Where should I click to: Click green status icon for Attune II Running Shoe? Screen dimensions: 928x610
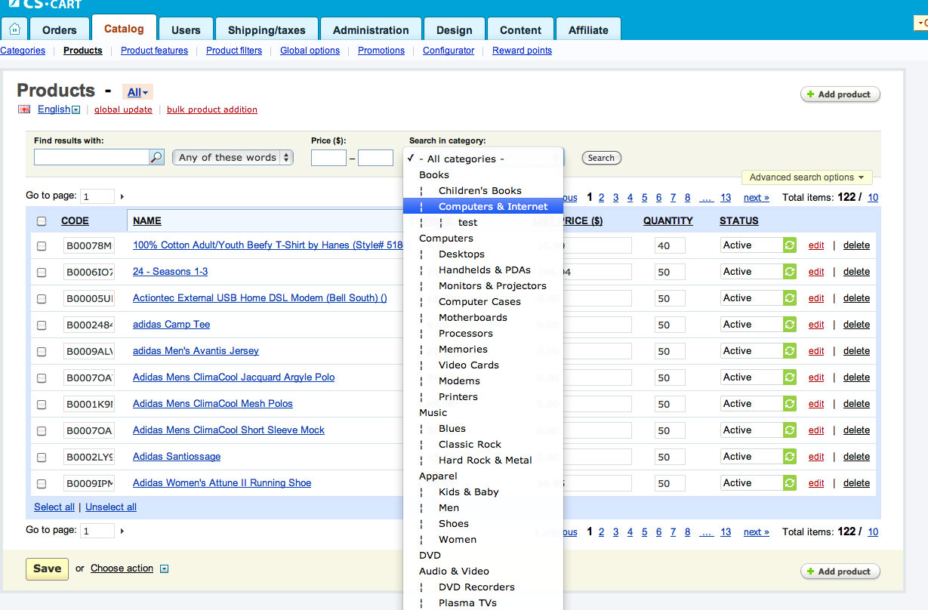click(x=790, y=483)
